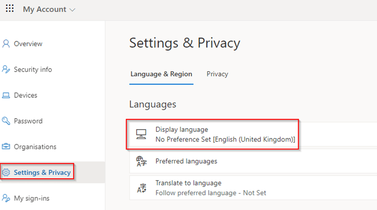Navigate to Organisations in sidebar
377x210 pixels.
35,147
